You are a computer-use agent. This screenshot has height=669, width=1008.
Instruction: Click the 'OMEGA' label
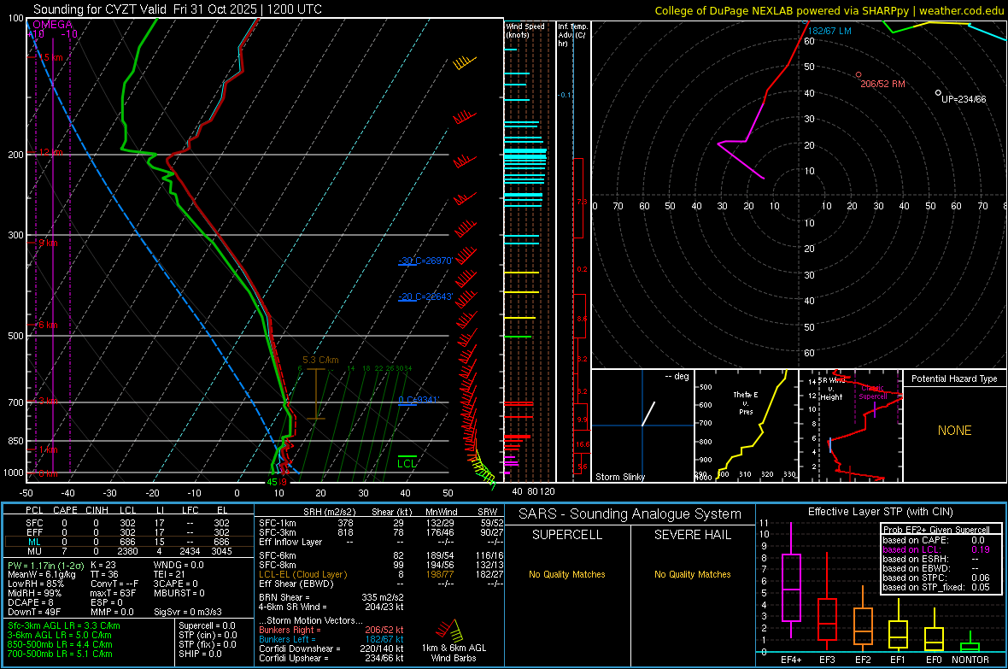(52, 25)
